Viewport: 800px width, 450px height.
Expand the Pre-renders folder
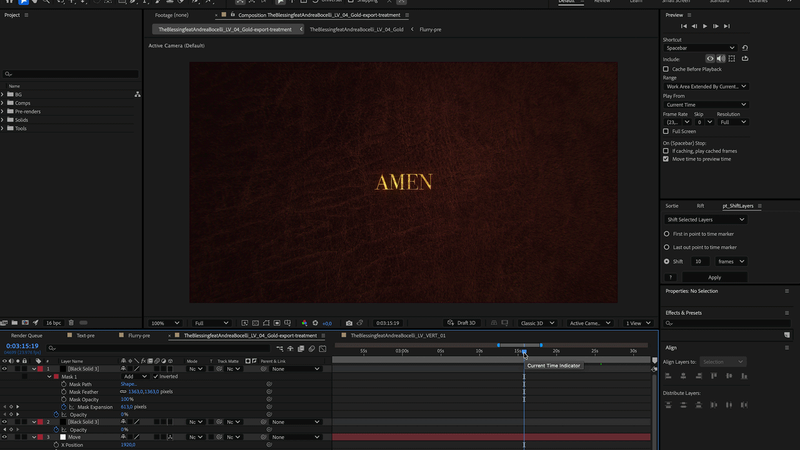2,111
